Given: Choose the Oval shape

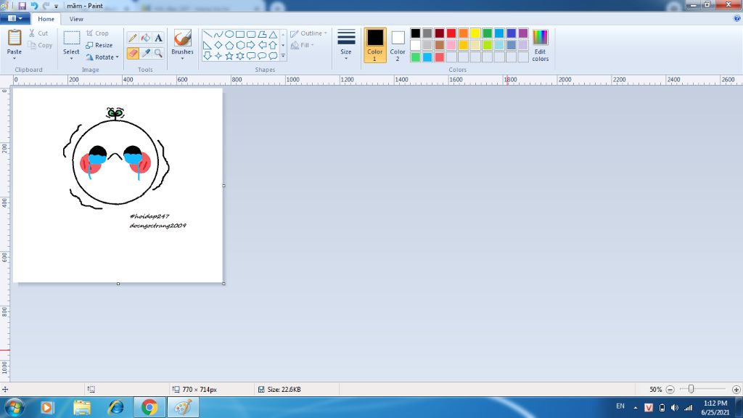Looking at the screenshot, I should click(x=229, y=35).
